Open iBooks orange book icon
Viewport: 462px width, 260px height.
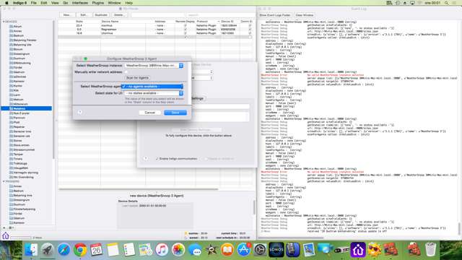pyautogui.click(x=227, y=250)
